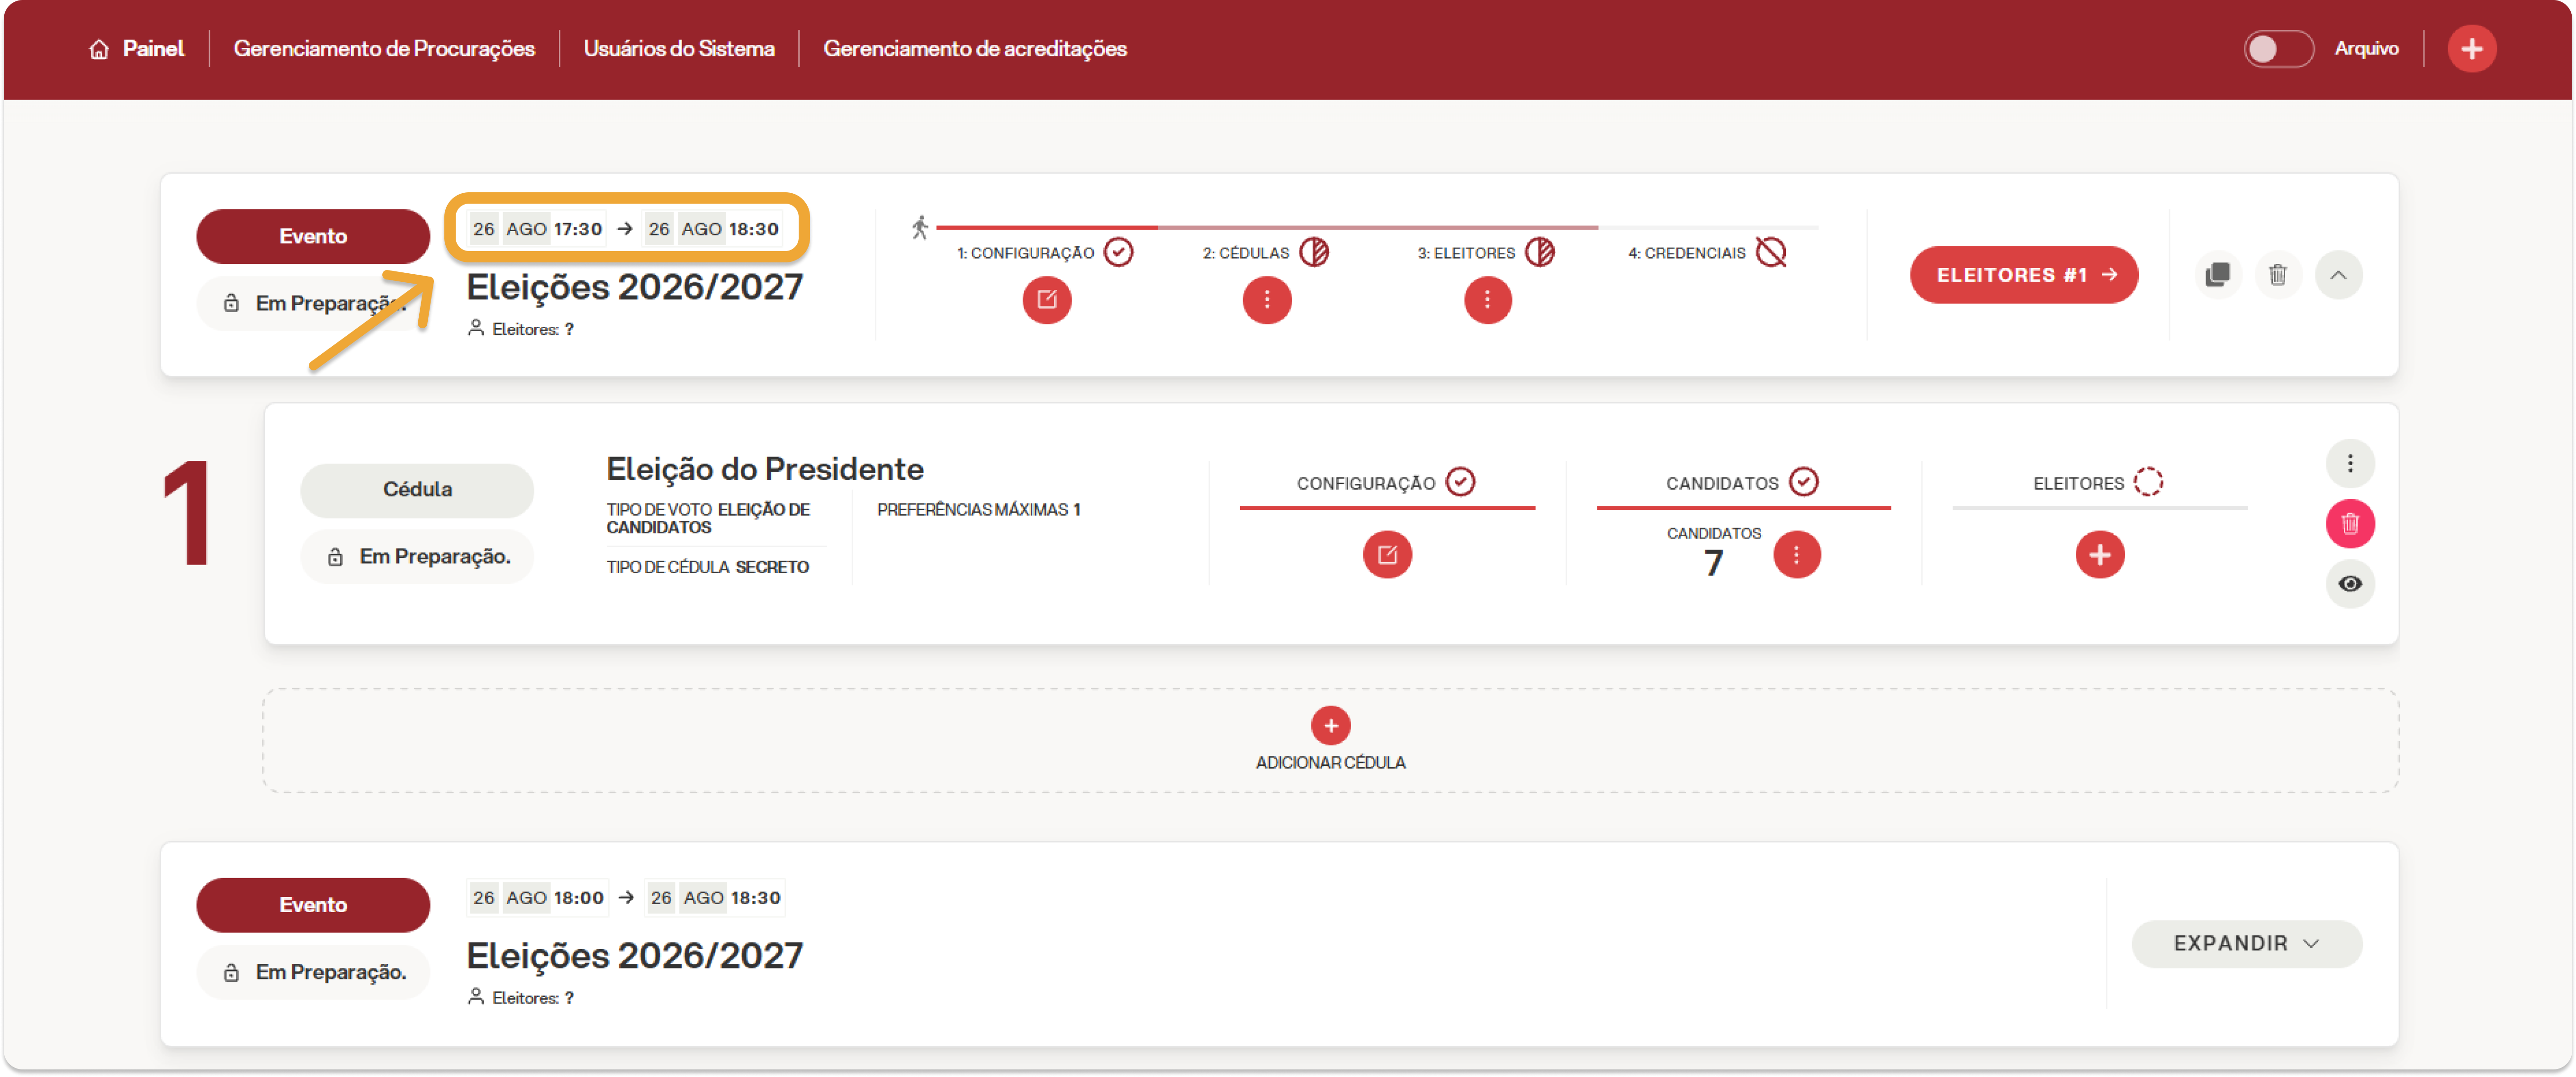Delete the first event with trash icon
Image resolution: width=2576 pixels, height=1077 pixels.
coord(2278,274)
